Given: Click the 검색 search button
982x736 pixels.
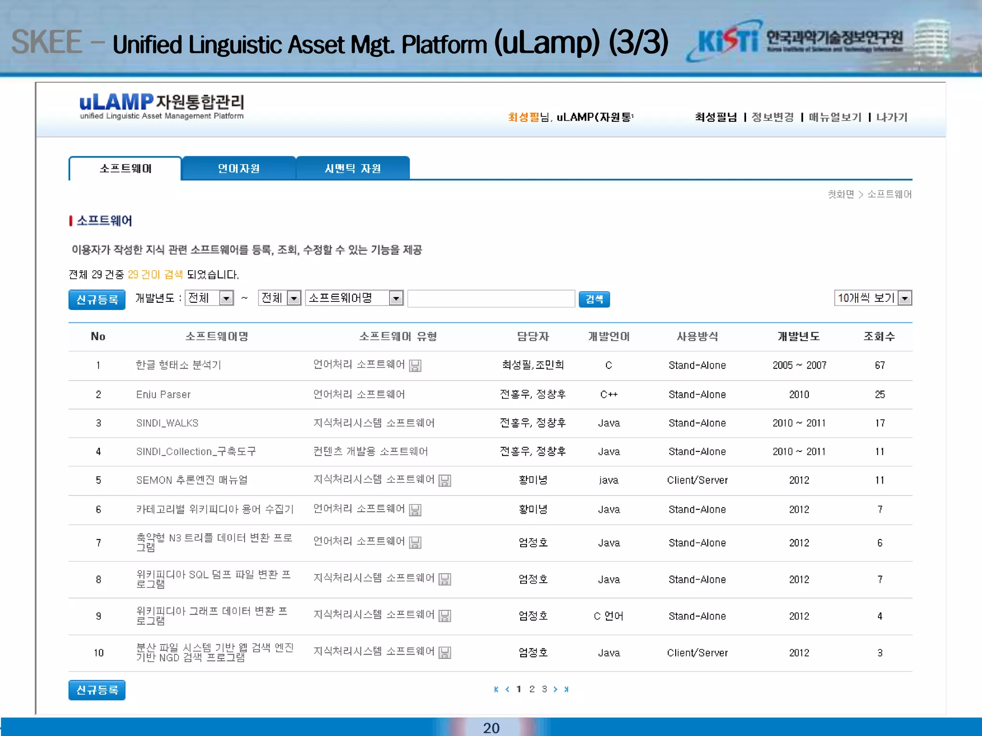Looking at the screenshot, I should coord(594,299).
